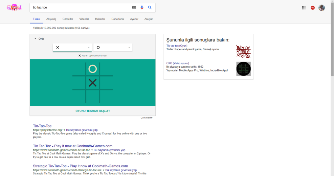Image resolution: width=334 pixels, height=176 pixels.
Task: Switch to the Görseller tab
Action: 68,19
